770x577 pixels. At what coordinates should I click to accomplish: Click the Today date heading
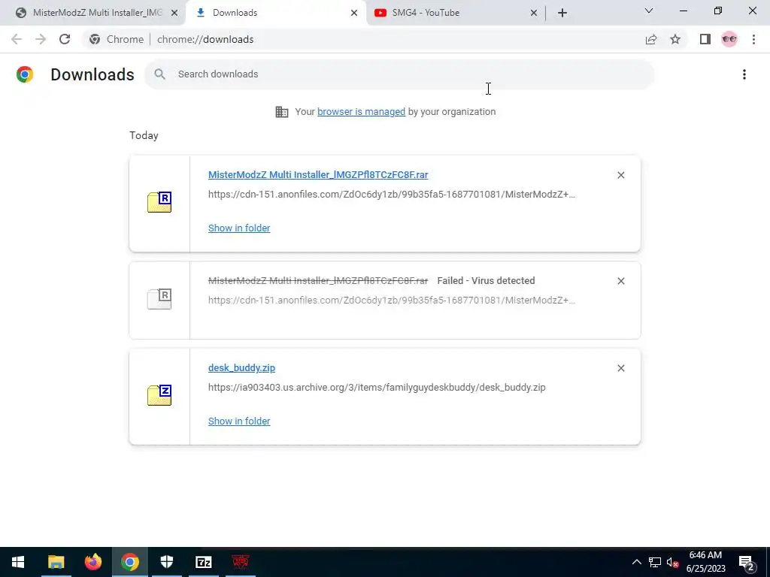144,135
